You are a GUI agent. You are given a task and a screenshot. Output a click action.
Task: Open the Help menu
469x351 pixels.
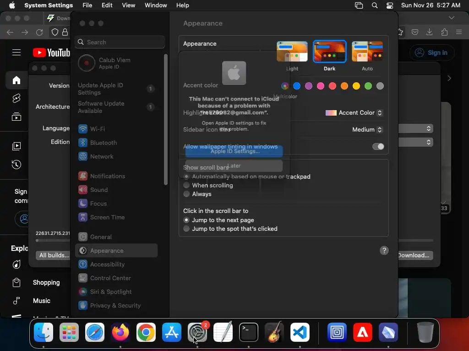(182, 5)
